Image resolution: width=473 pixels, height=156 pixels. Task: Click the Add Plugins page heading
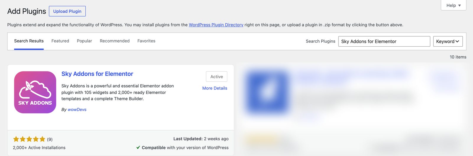pyautogui.click(x=27, y=11)
